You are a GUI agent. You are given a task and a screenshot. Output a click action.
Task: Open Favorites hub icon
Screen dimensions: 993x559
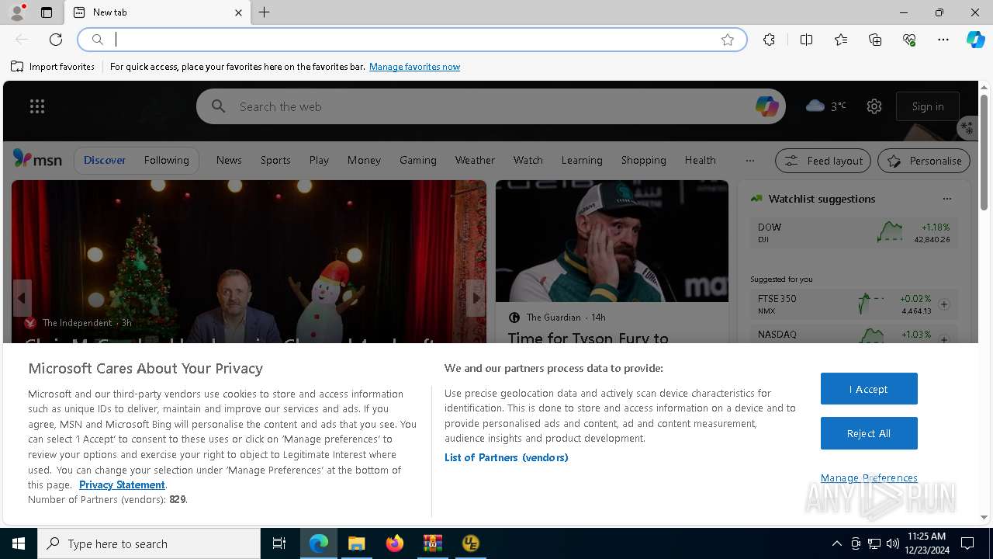[x=841, y=40]
